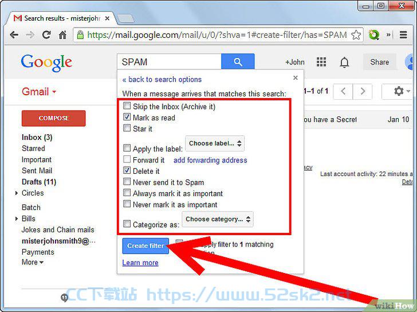Expand the Bills label tree
Image resolution: width=417 pixels, height=312 pixels.
point(17,219)
